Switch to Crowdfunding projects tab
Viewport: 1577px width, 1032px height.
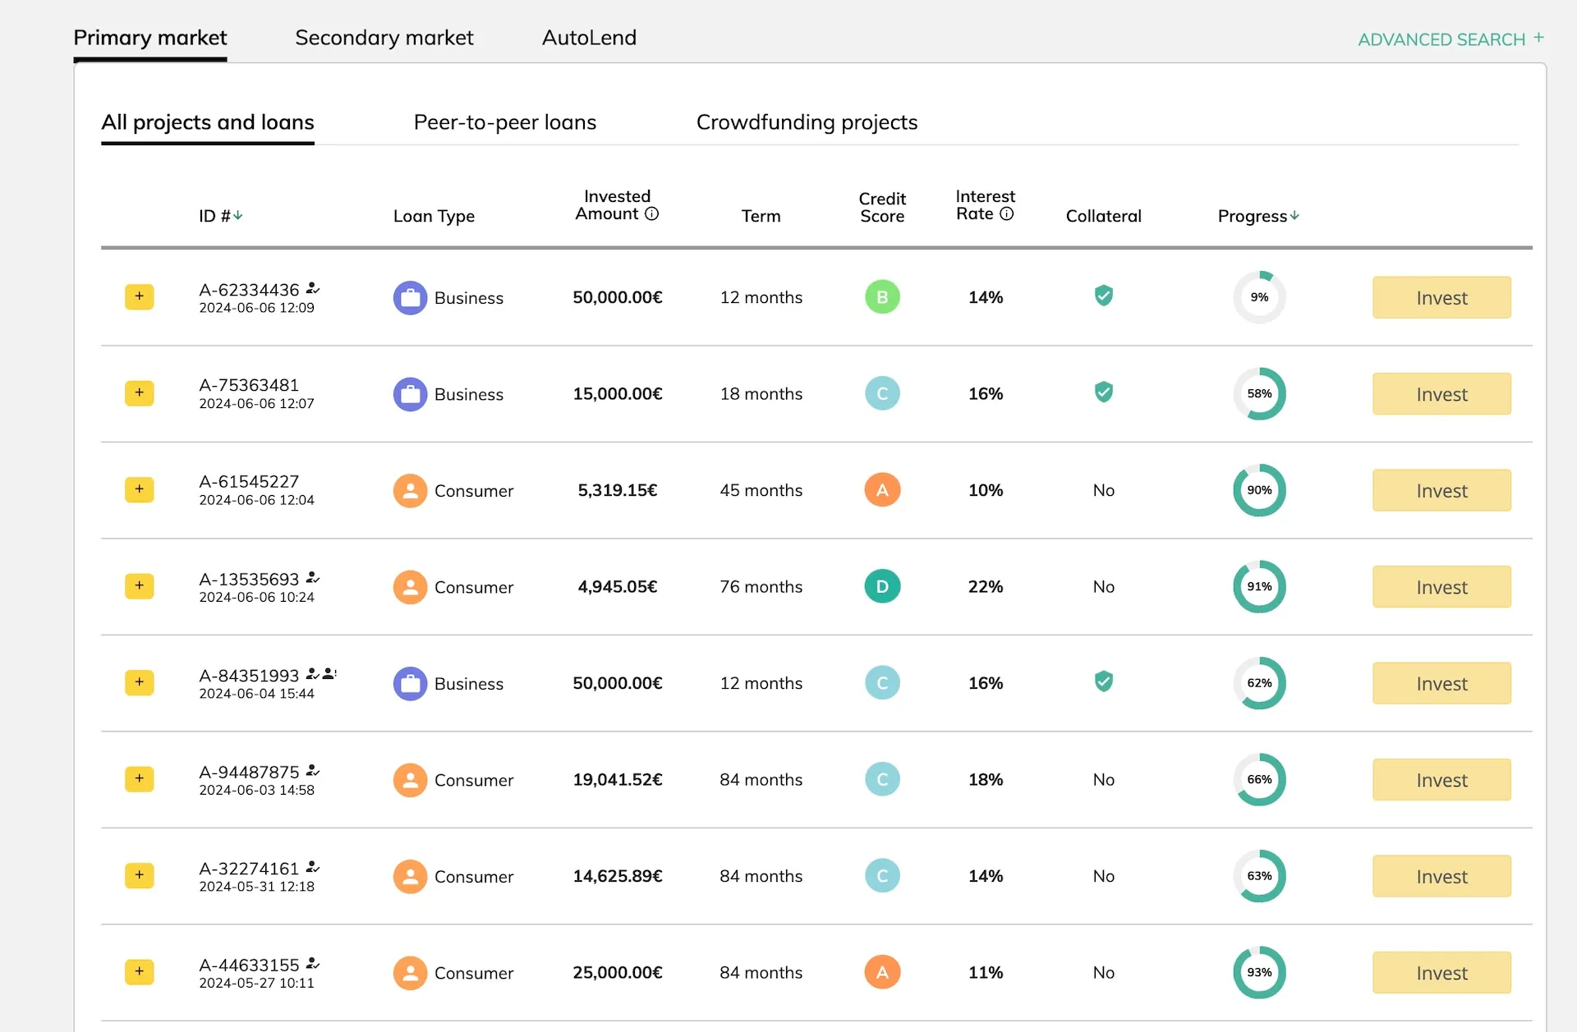pos(807,122)
